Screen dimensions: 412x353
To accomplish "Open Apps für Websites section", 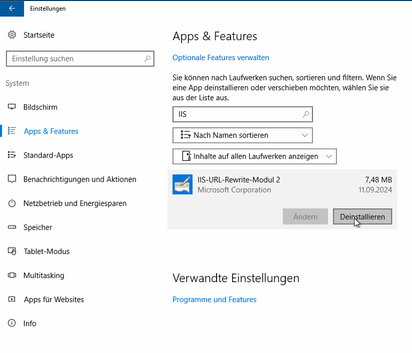I will (x=54, y=299).
